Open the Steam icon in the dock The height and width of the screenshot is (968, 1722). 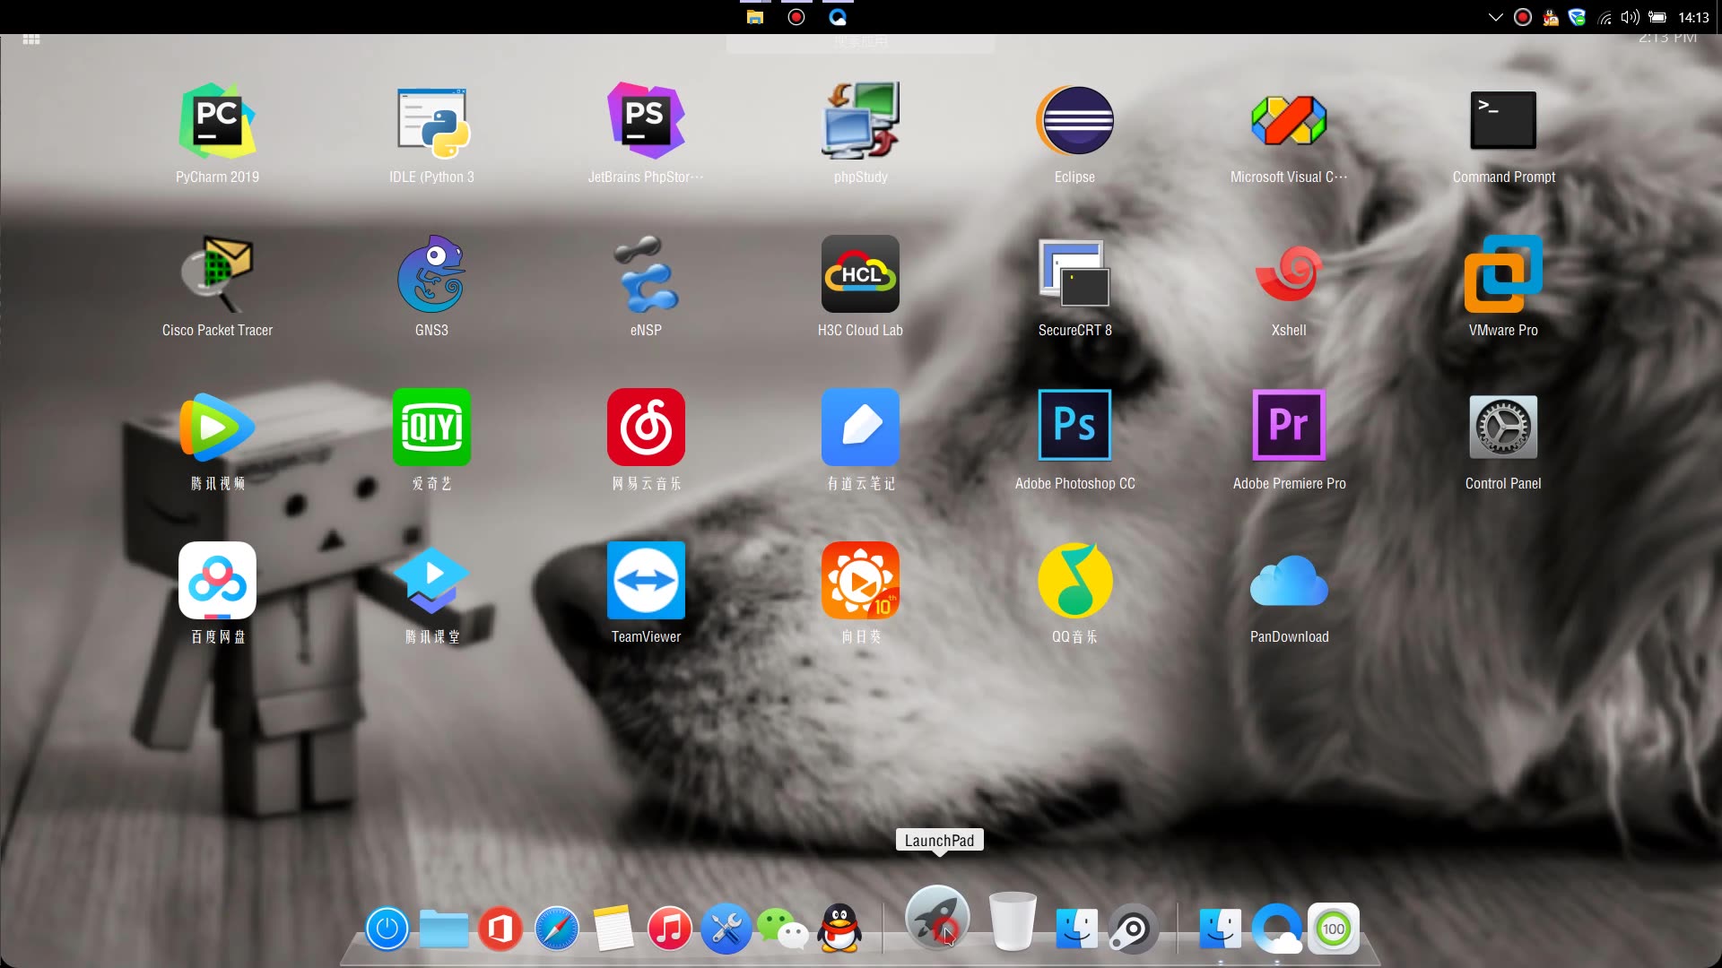[1133, 929]
